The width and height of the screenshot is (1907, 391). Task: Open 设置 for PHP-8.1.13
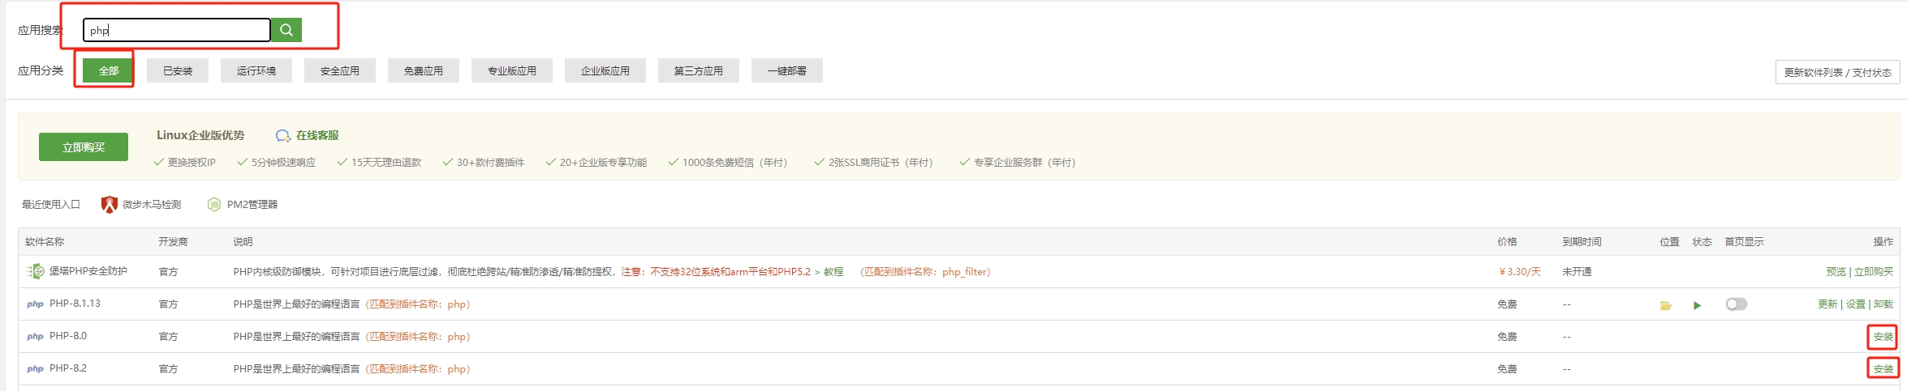point(1855,304)
